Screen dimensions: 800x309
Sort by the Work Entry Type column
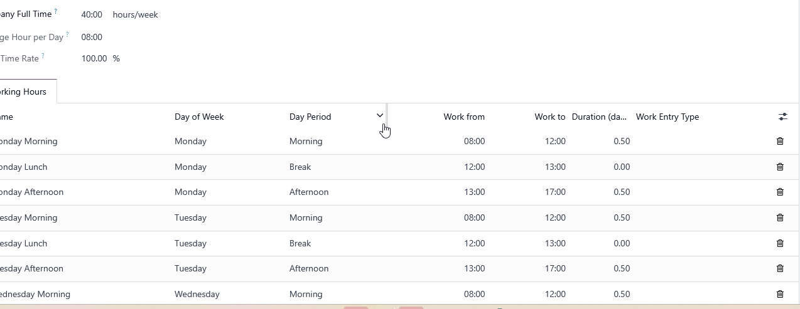(x=667, y=117)
